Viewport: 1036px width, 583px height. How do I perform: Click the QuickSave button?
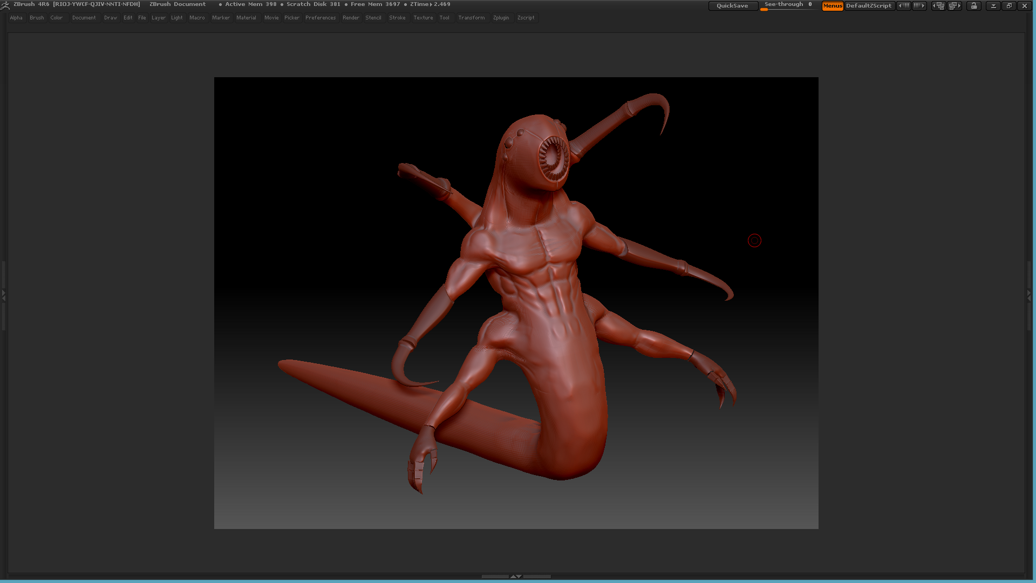click(732, 6)
